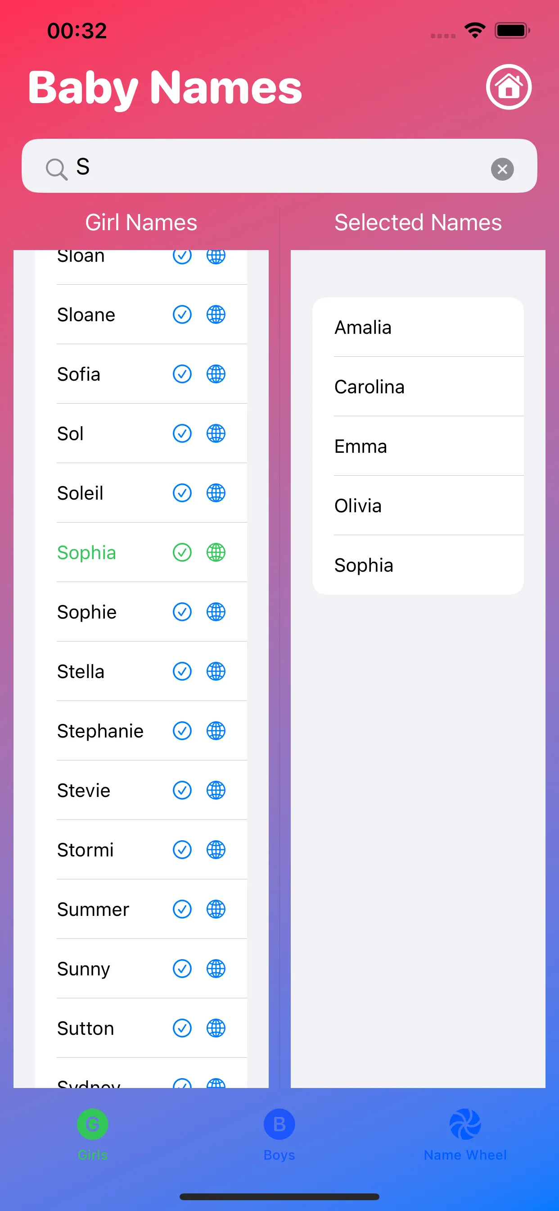Toggle the checkmark next to Sloane

(x=182, y=314)
